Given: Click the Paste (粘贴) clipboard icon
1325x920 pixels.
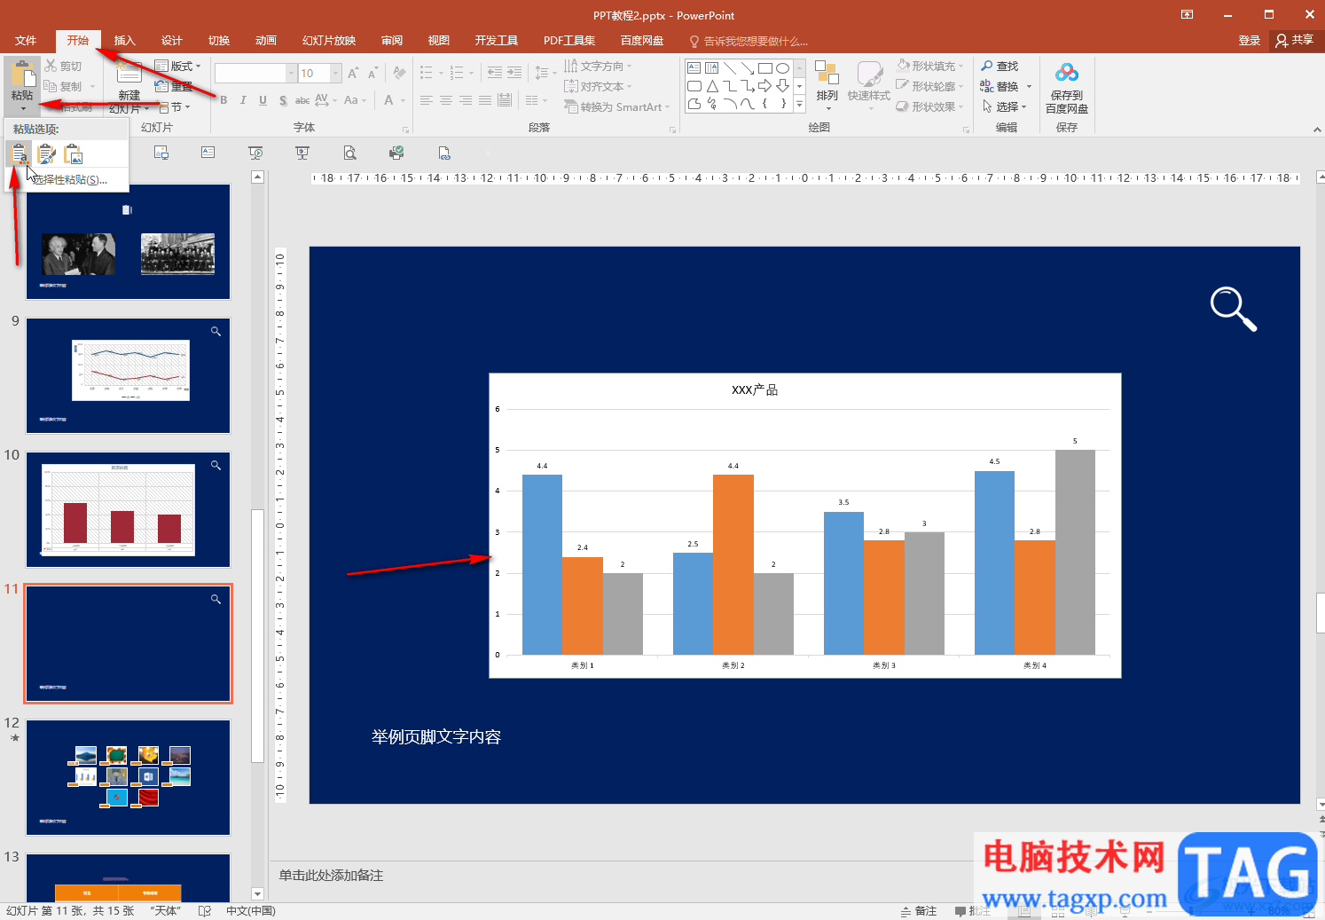Looking at the screenshot, I should coord(22,74).
